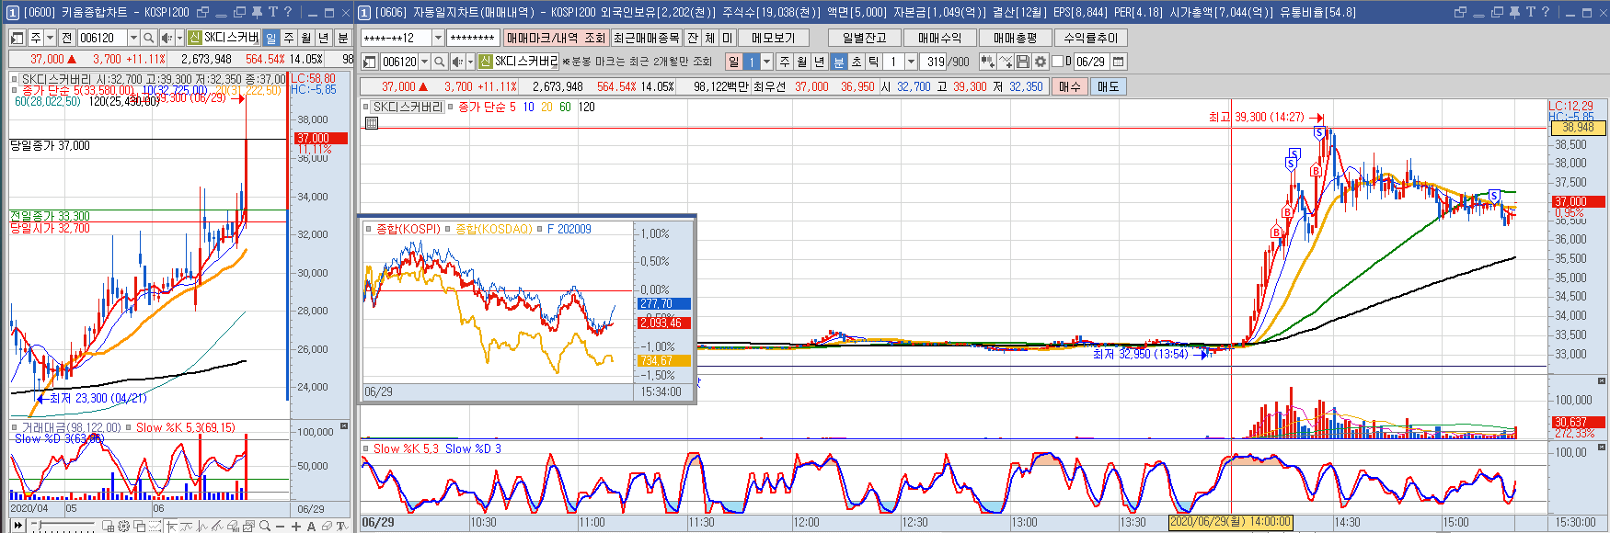Screen dimensions: 1610x533
Task: Open sidebar panel icon in left chart window
Action: tap(17, 38)
